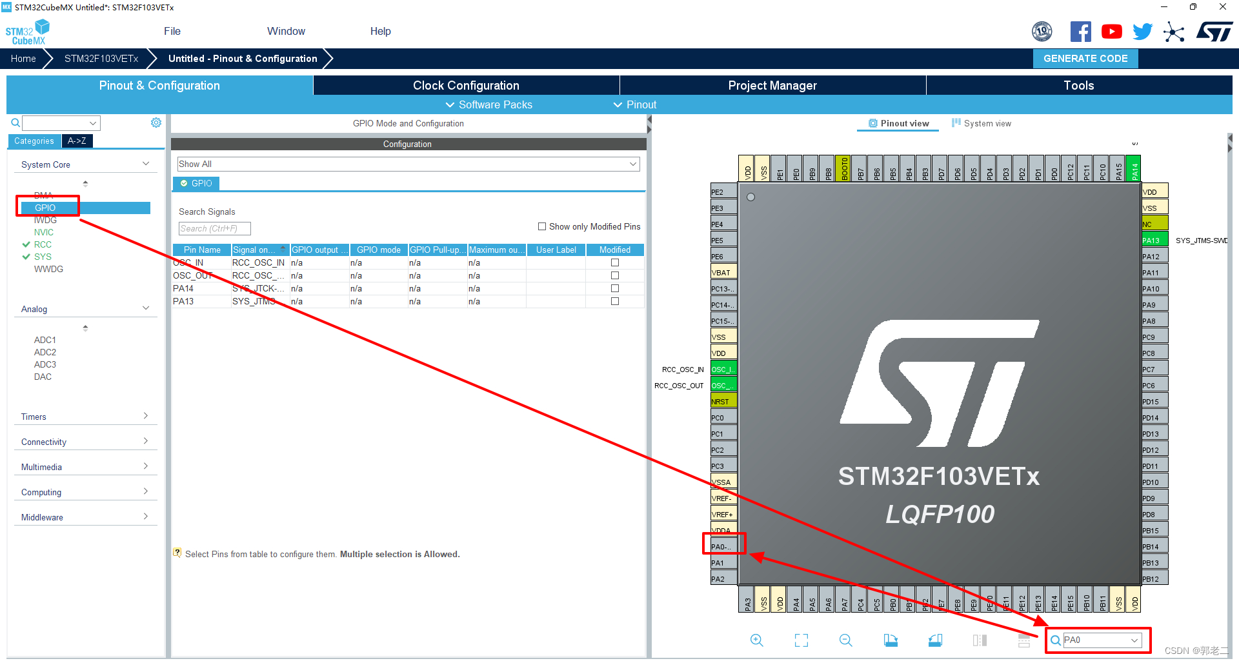Zoom out of the chip pinout view
Screen dimensions: 1239x661
846,640
